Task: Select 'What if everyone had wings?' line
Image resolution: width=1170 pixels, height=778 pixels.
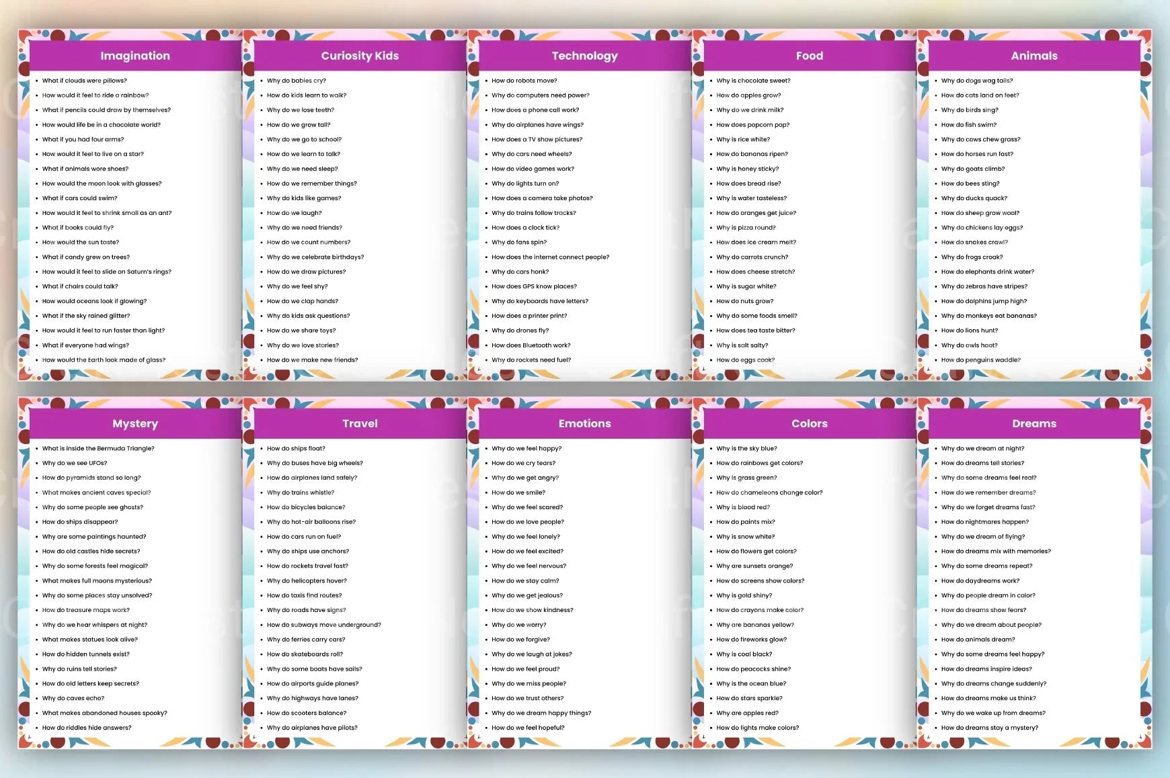Action: pos(85,345)
